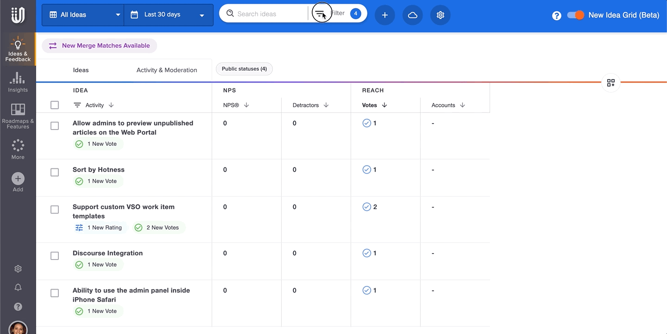Click 2 New Votes badge
Image resolution: width=667 pixels, height=334 pixels.
[x=158, y=228]
